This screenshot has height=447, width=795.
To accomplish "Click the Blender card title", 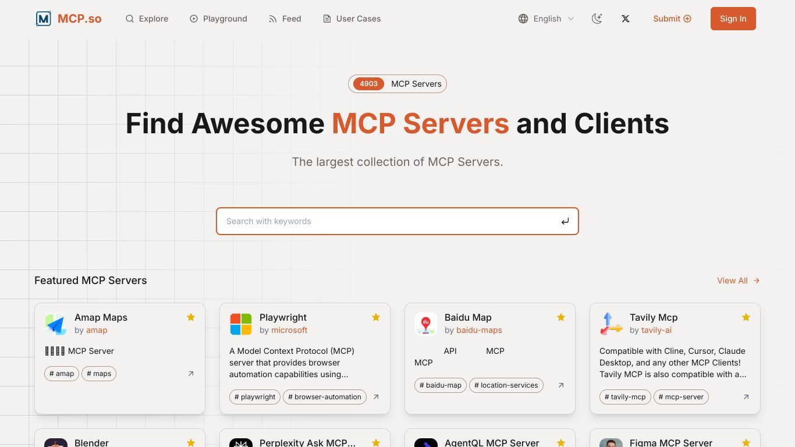I will (91, 442).
